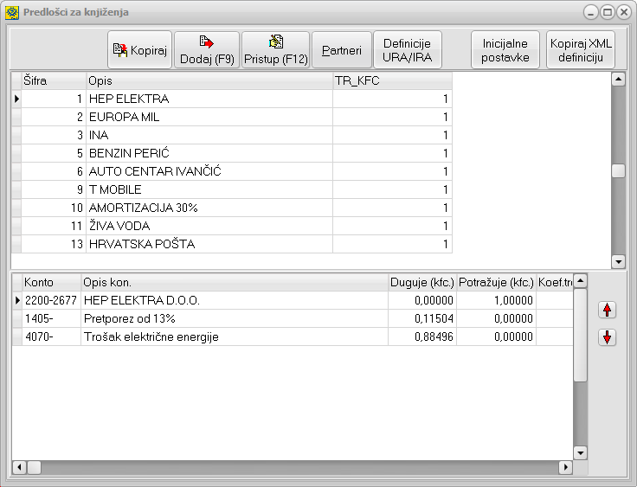637x487 pixels.
Task: Click the Duguje (kfc.) column header
Action: point(422,282)
